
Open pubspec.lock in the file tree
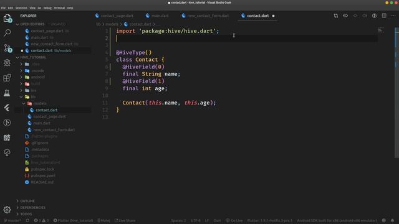click(42, 169)
